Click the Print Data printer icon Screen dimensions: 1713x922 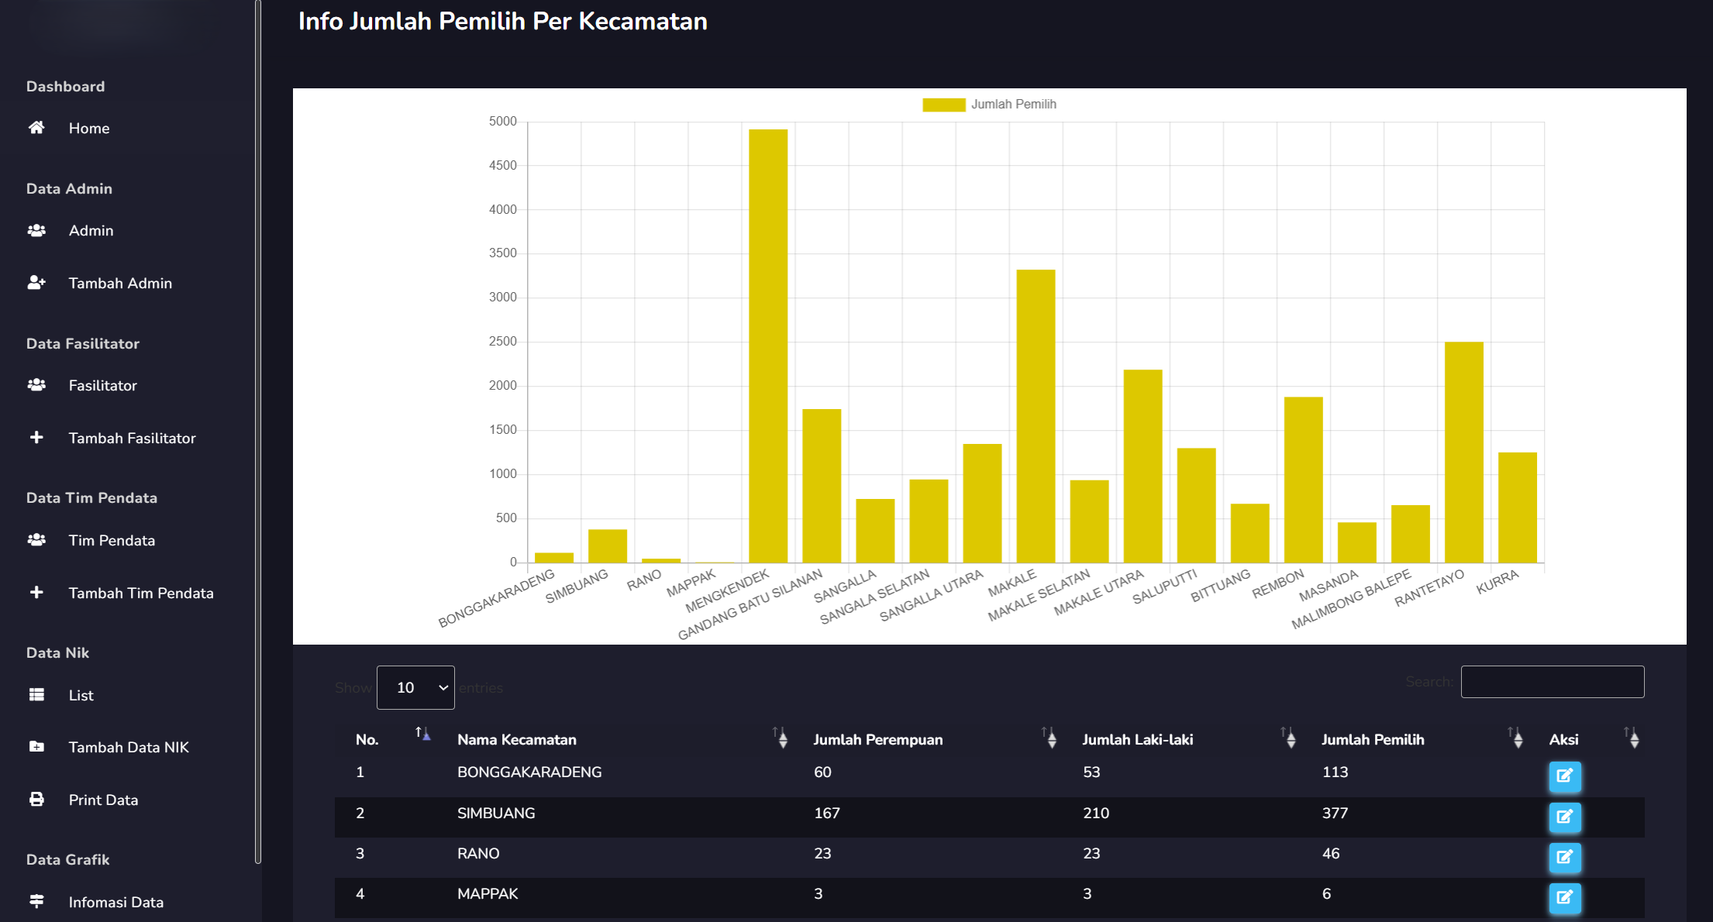(x=36, y=800)
